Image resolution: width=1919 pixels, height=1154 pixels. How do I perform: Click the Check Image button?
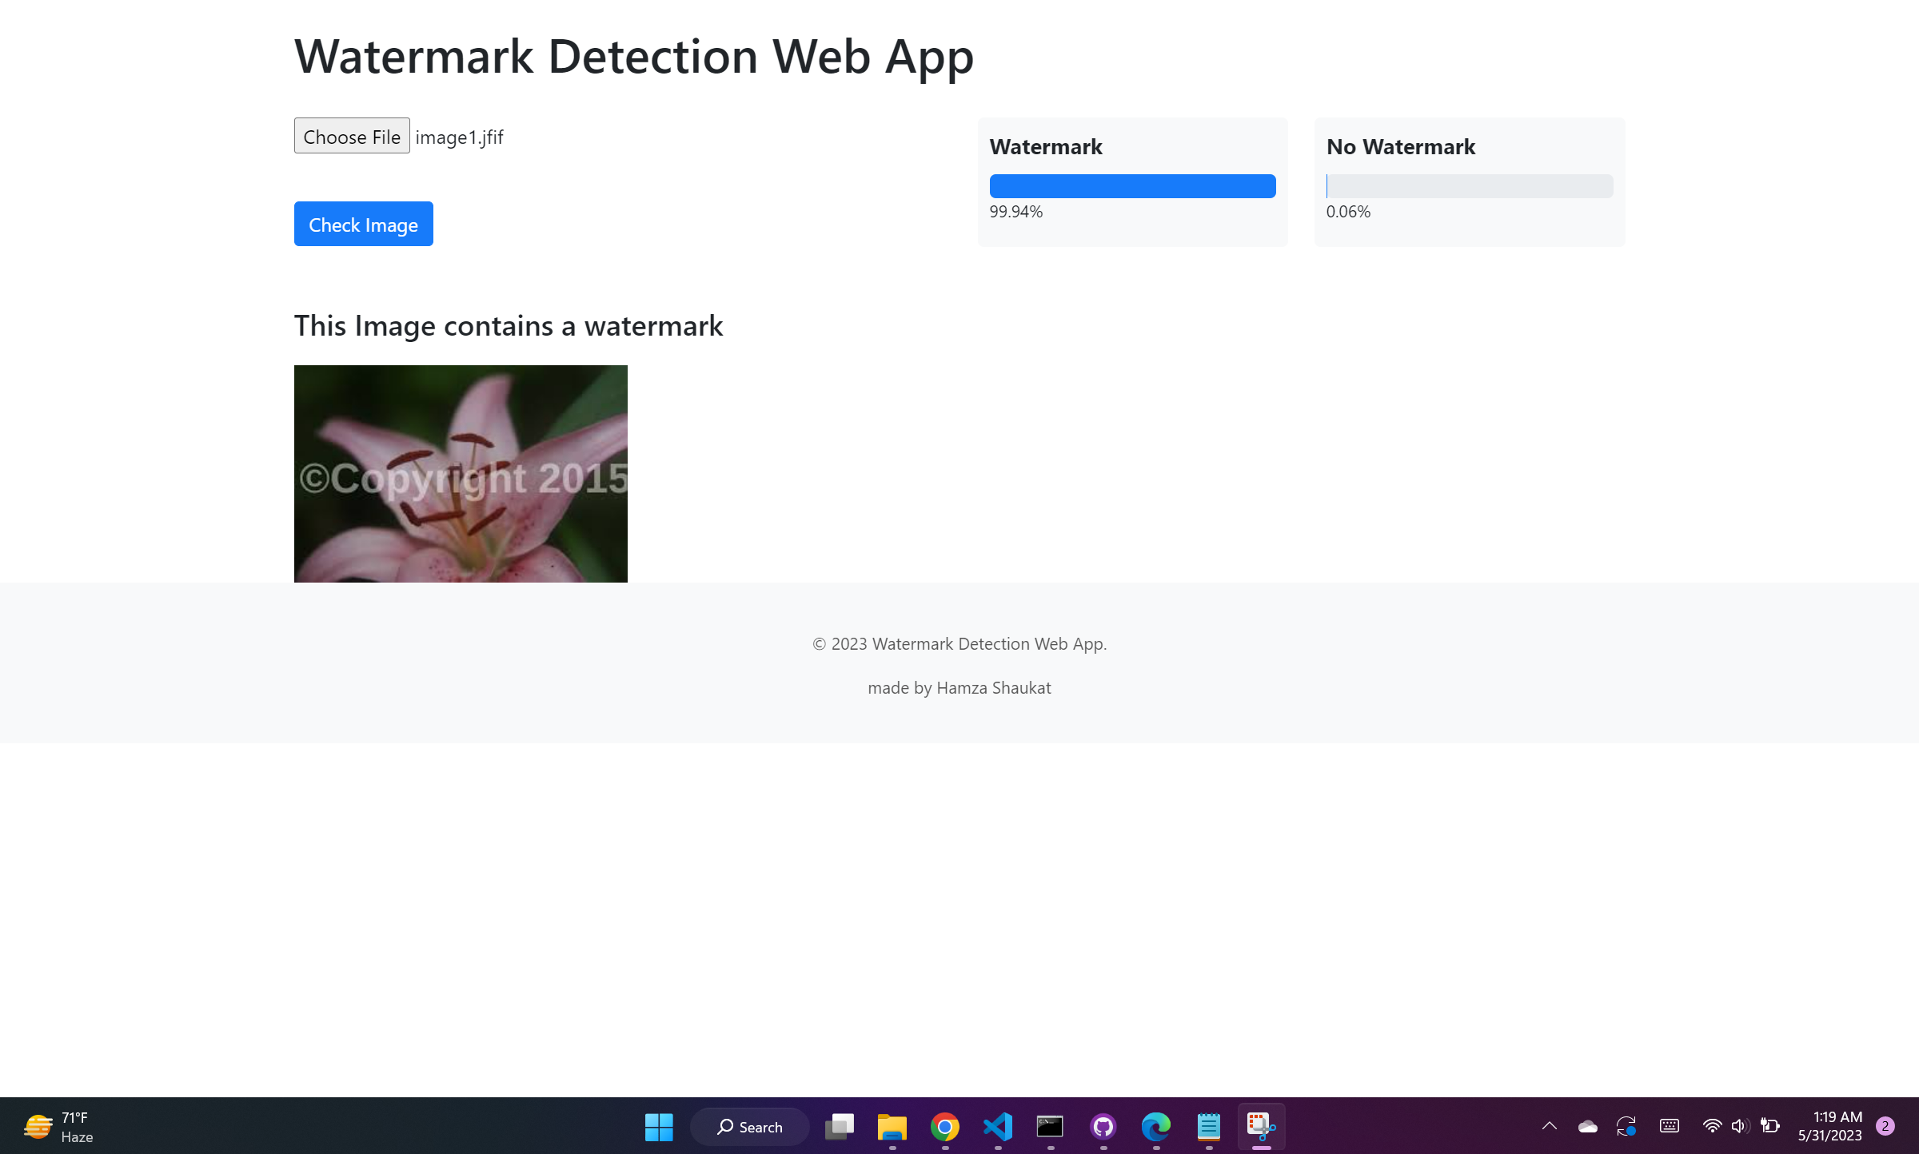[363, 224]
